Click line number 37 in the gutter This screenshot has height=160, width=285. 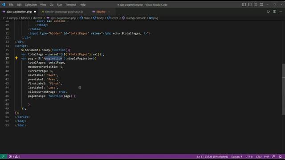tap(7, 58)
